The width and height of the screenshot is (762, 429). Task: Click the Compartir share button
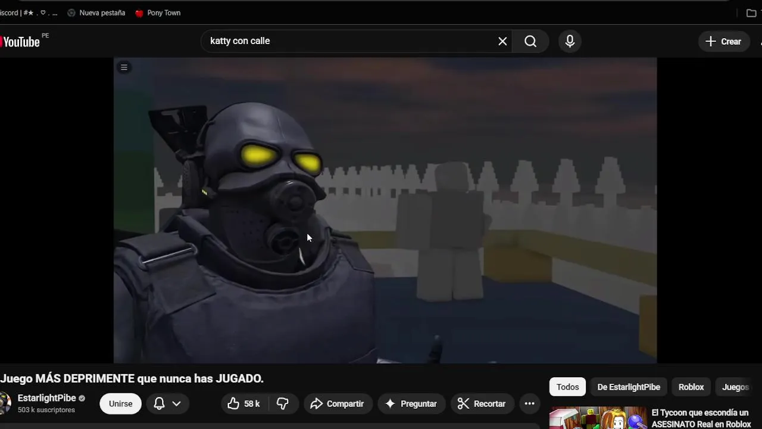pos(338,403)
